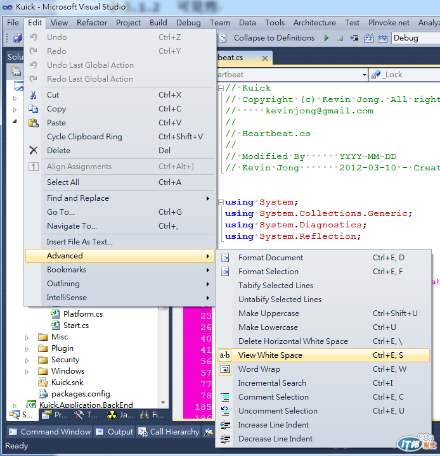Select Kuick.snk key file
This screenshot has width=440, height=456.
67,382
